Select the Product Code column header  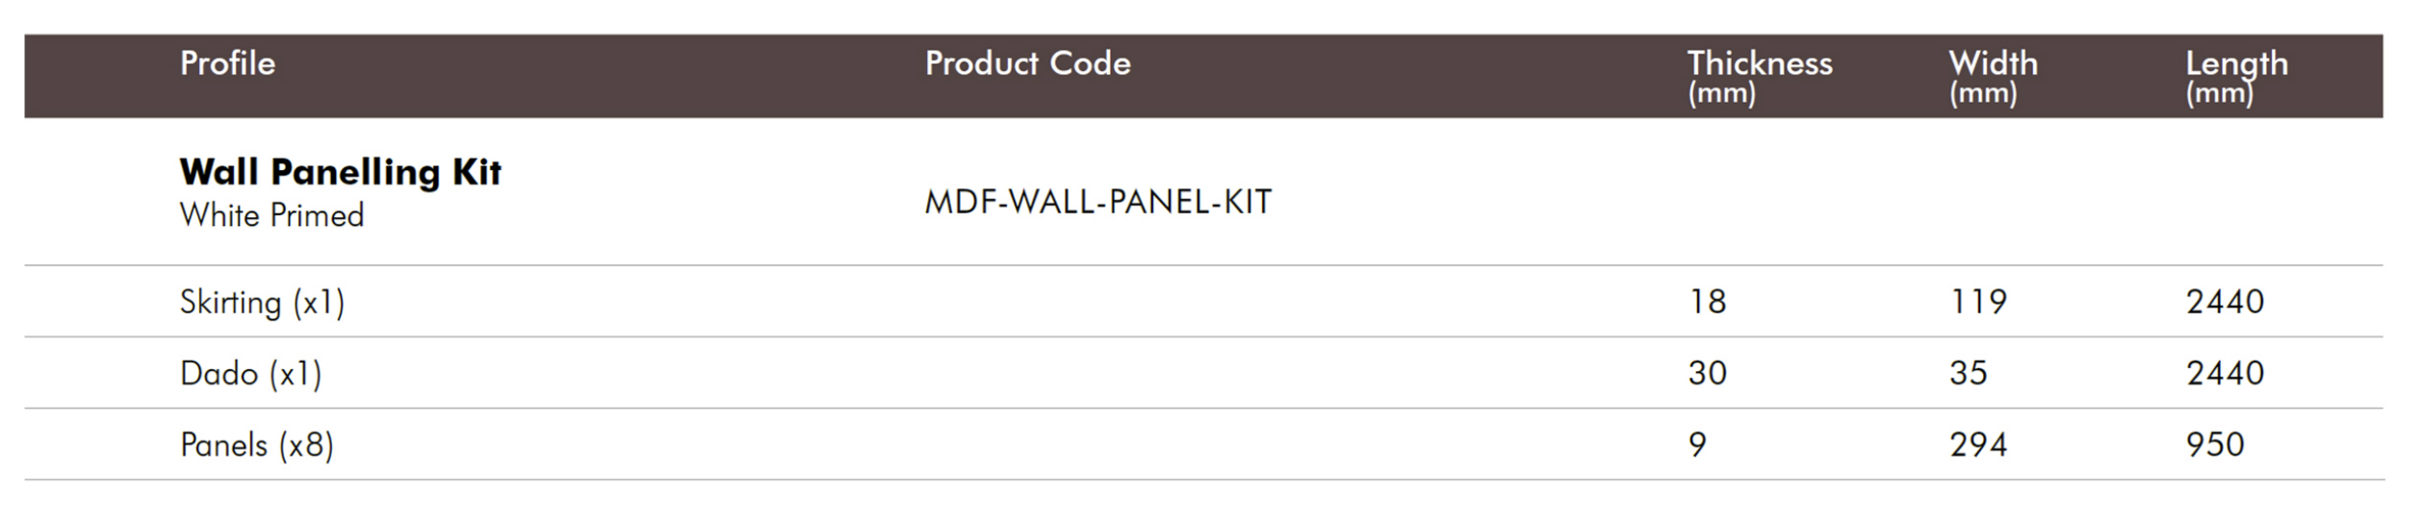pyautogui.click(x=1027, y=63)
